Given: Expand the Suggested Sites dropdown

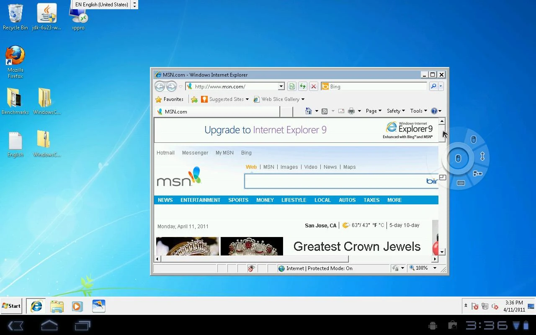Looking at the screenshot, I should (x=247, y=99).
